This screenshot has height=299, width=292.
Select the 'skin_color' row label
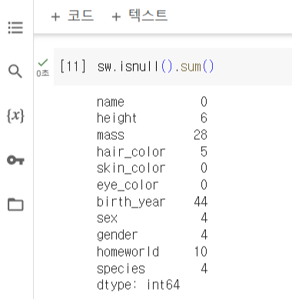pyautogui.click(x=131, y=168)
